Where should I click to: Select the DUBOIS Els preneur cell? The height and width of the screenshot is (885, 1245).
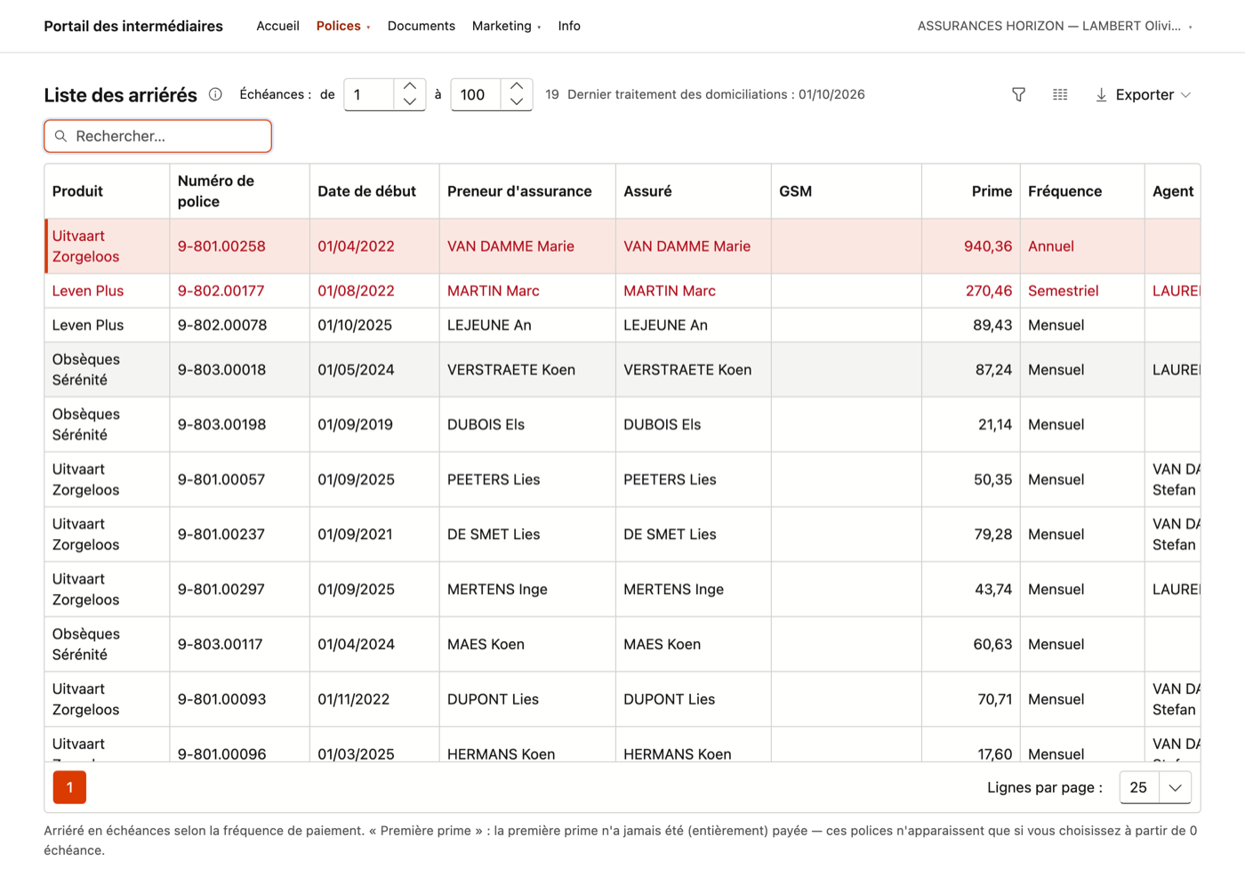527,424
